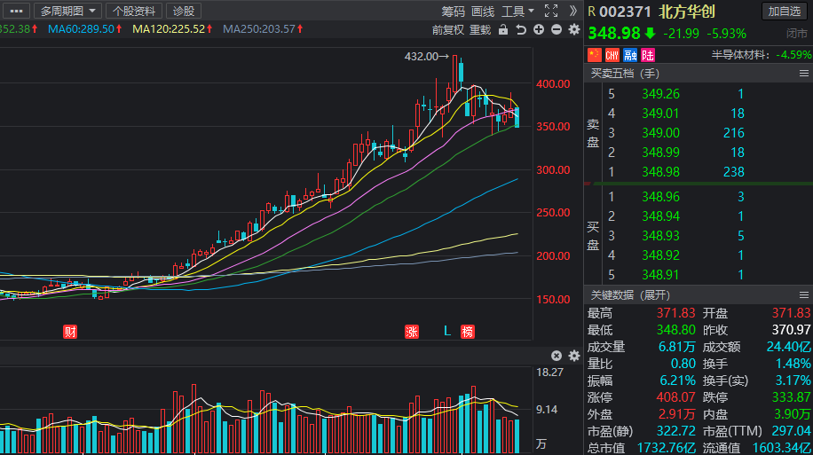Expand the 工具 dropdown menu
The height and width of the screenshot is (455, 813).
pos(517,11)
